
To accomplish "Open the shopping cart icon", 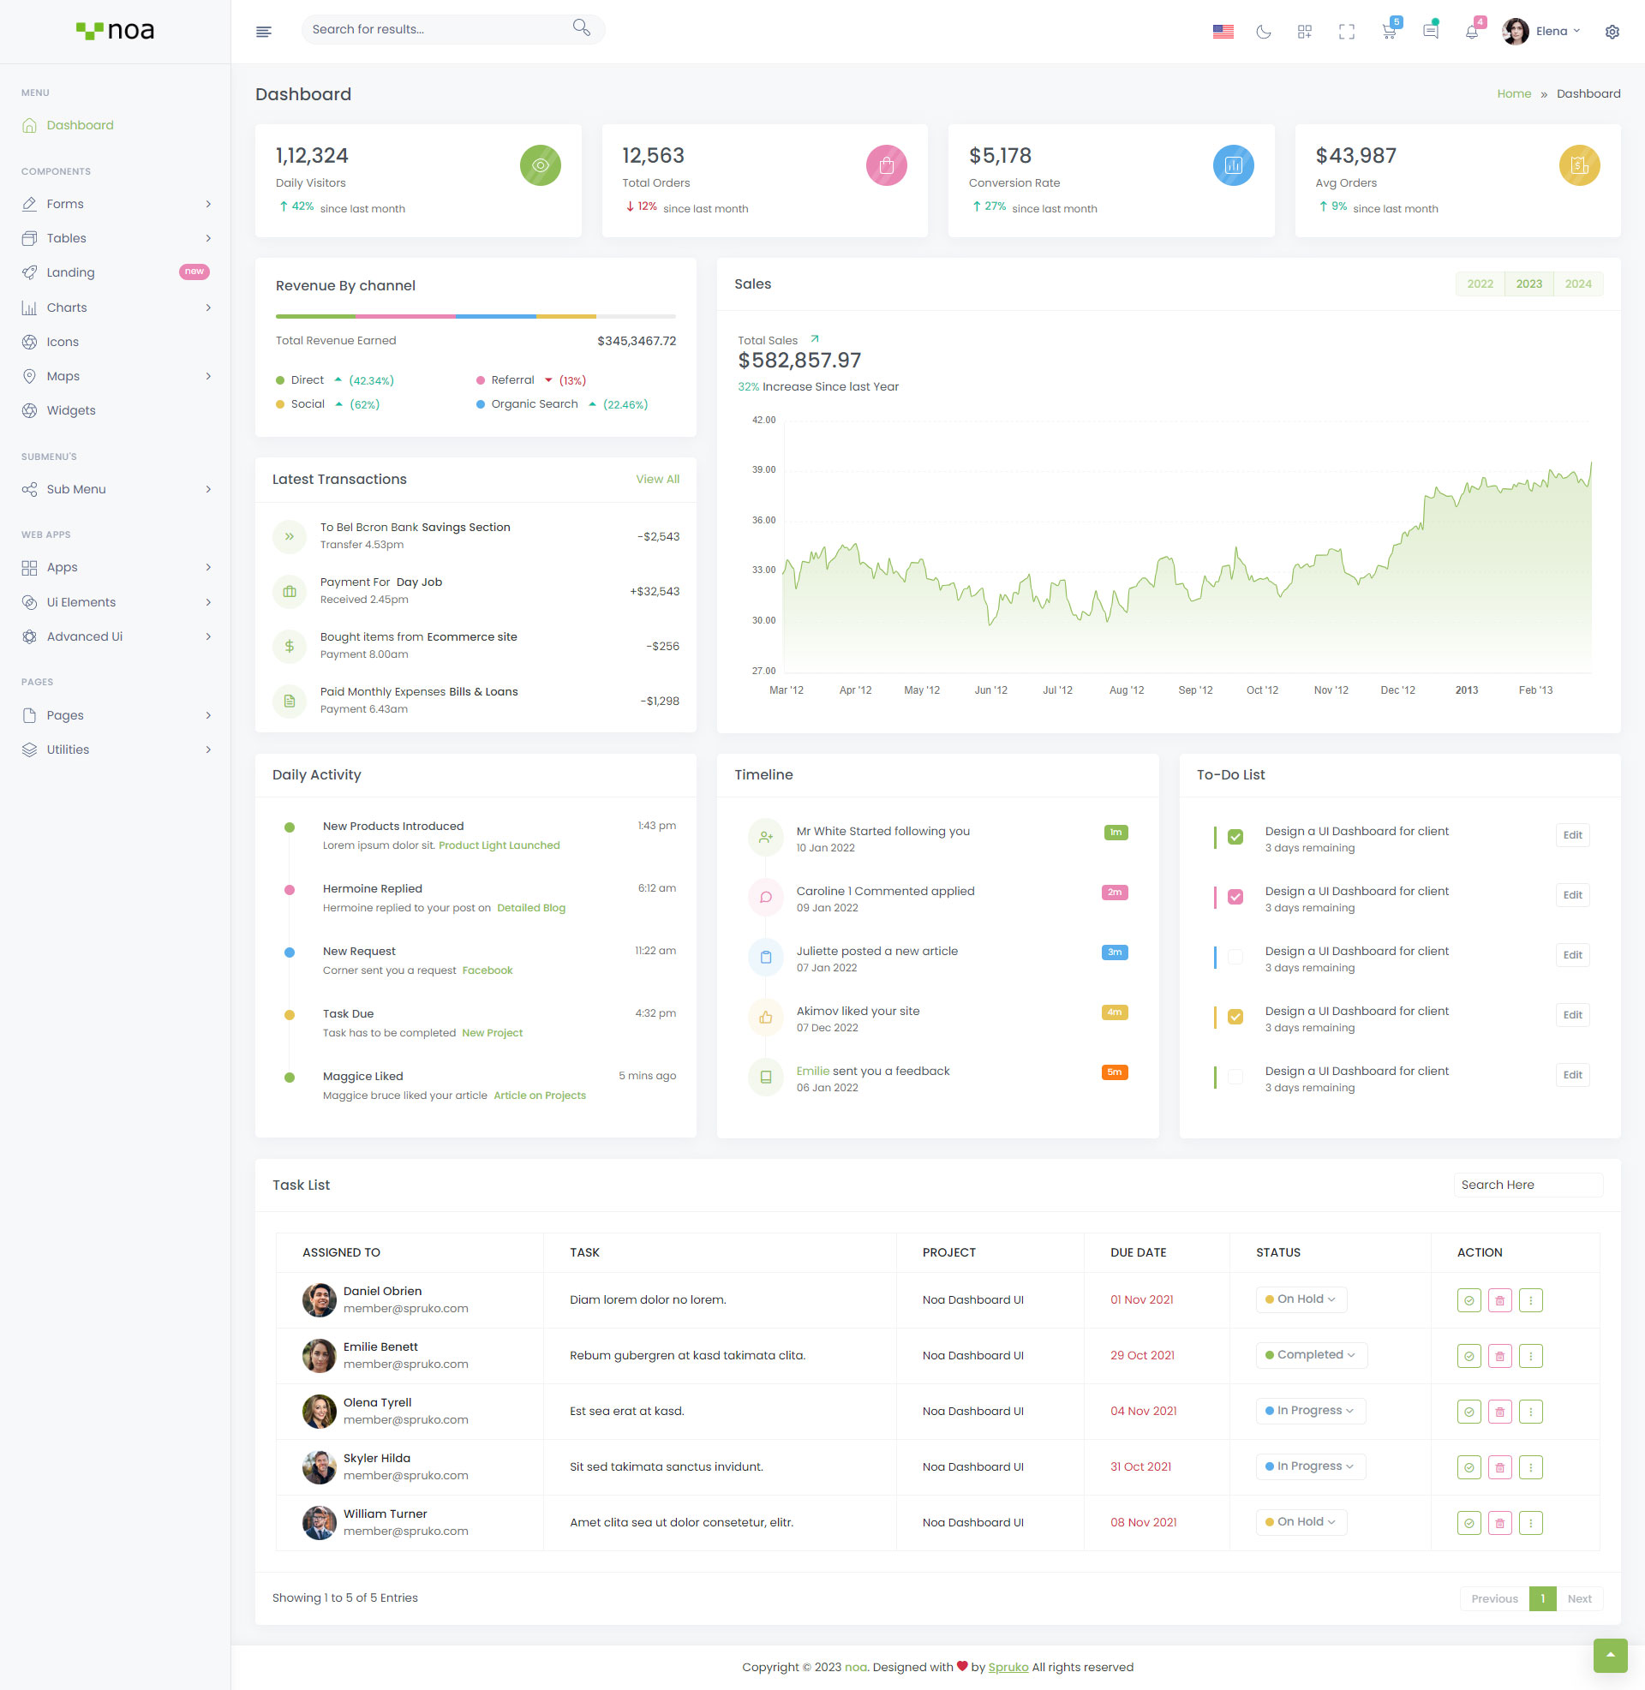I will (1389, 32).
